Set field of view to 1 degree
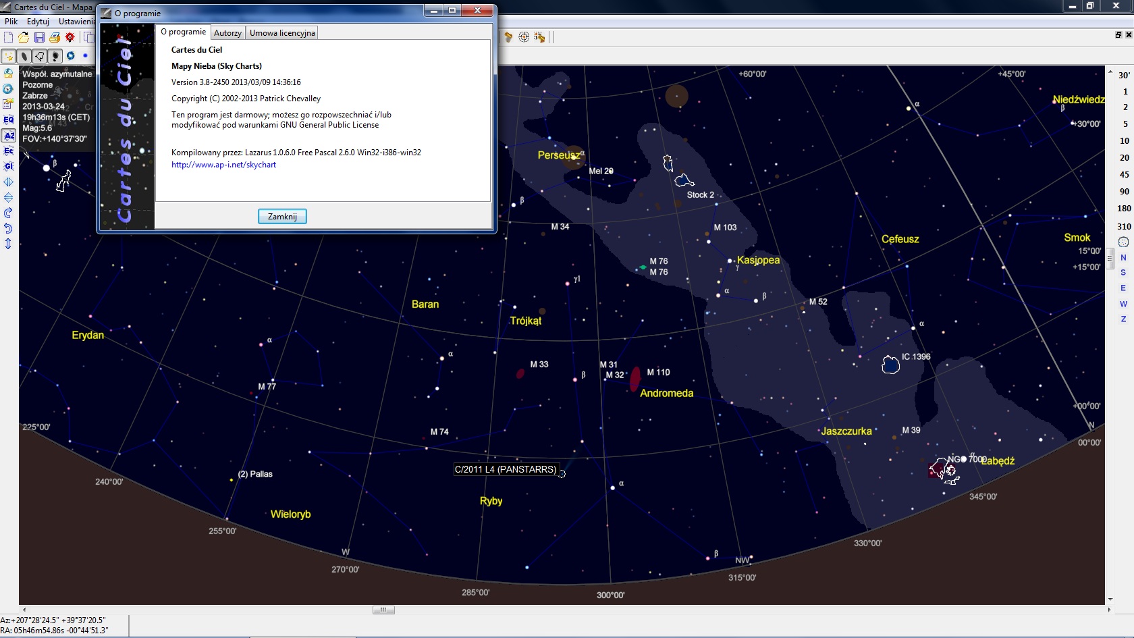Viewport: 1134px width, 638px height. click(x=1125, y=91)
